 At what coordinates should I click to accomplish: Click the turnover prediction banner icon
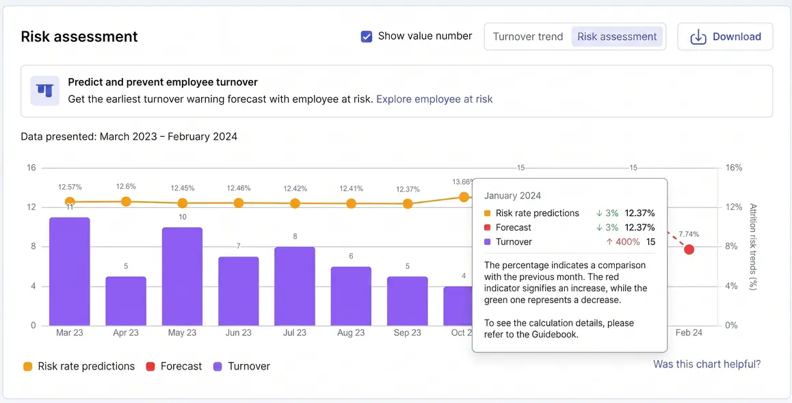coord(44,90)
